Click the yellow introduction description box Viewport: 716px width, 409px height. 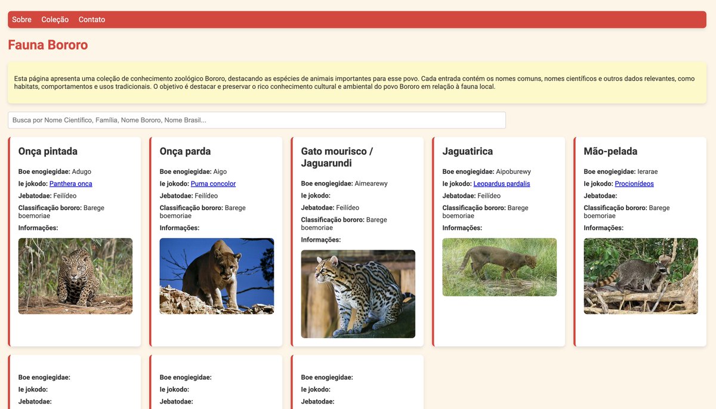click(x=358, y=85)
